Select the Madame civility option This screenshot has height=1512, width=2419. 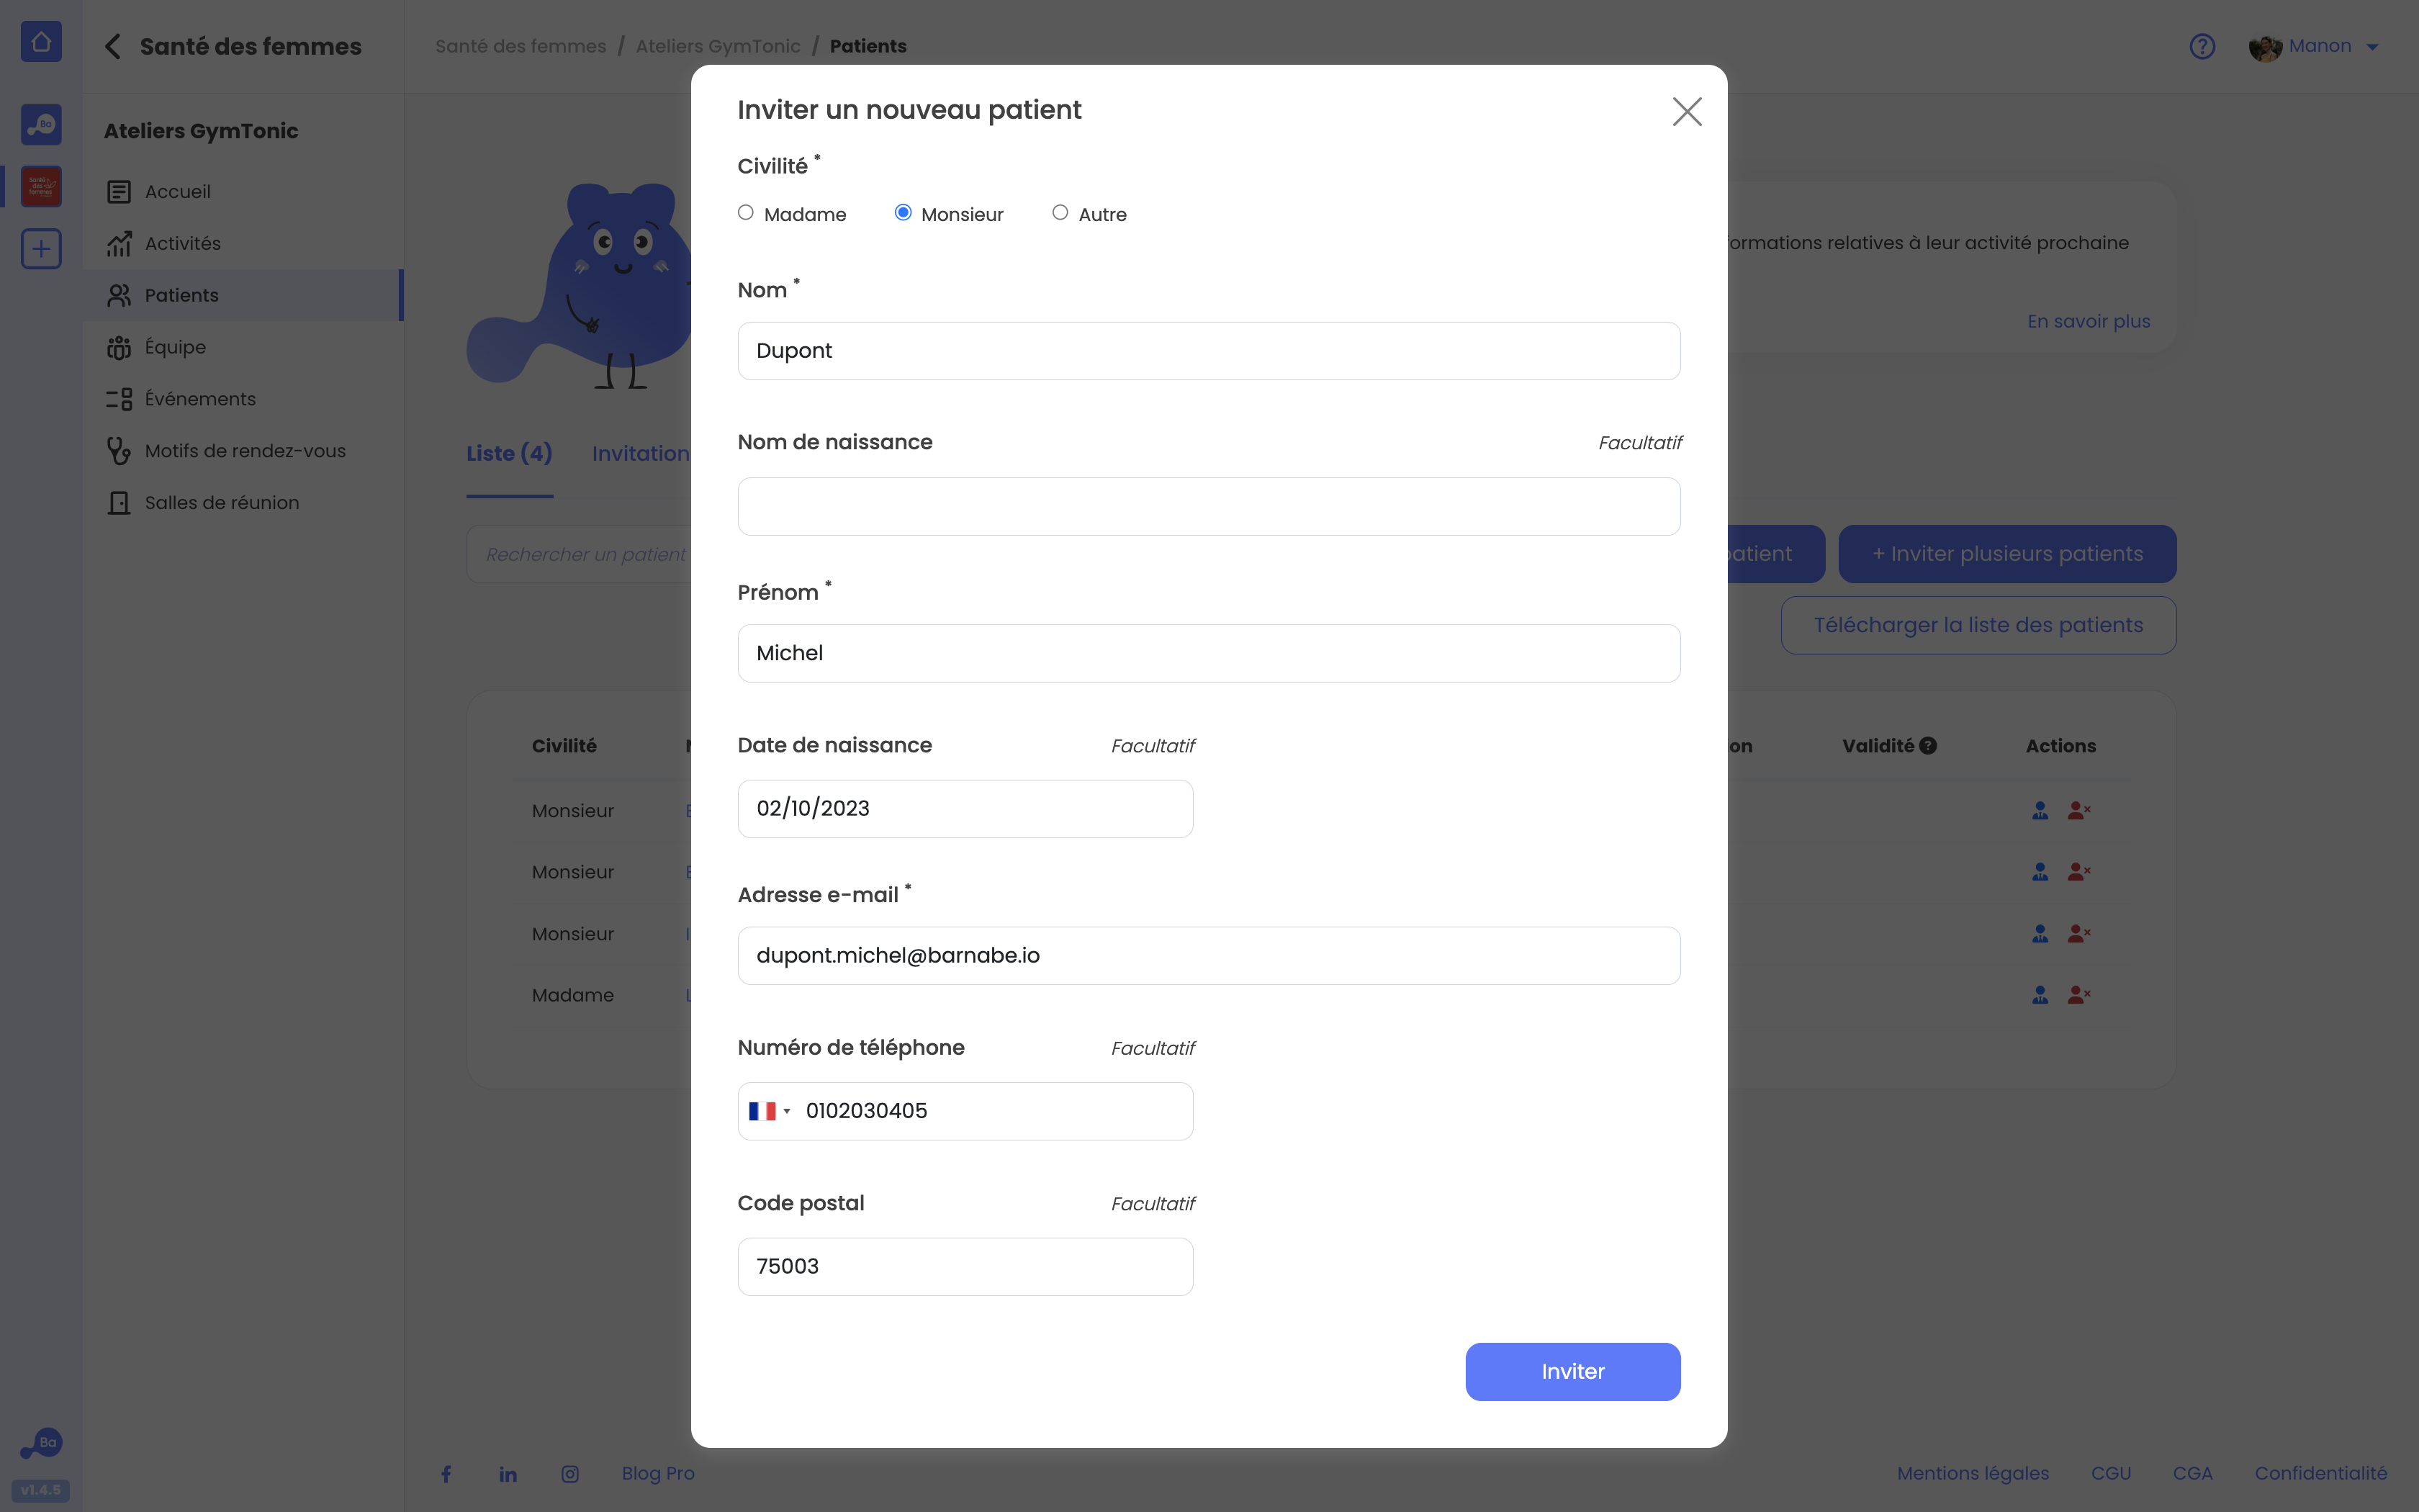tap(746, 212)
